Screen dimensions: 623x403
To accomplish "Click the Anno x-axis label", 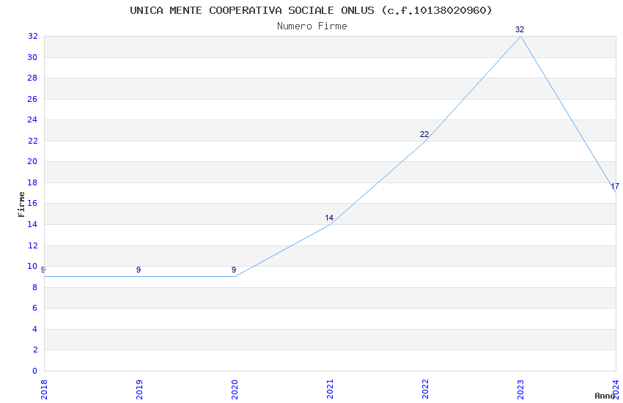I will click(x=605, y=396).
